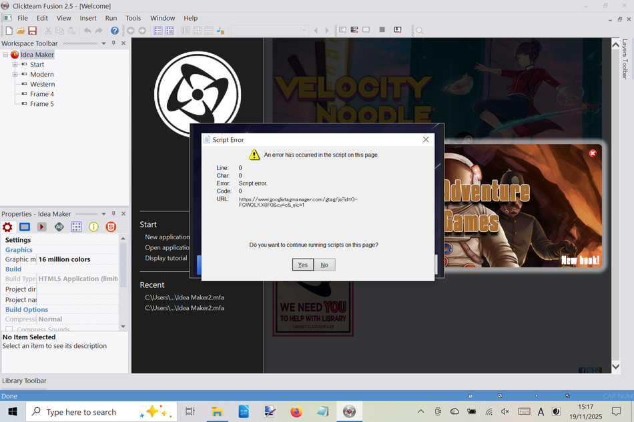Click the About info properties icon
This screenshot has height=422, width=634.
point(93,227)
